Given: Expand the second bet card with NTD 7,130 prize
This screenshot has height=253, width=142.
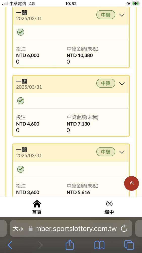Looking at the screenshot, I should pos(122,83).
